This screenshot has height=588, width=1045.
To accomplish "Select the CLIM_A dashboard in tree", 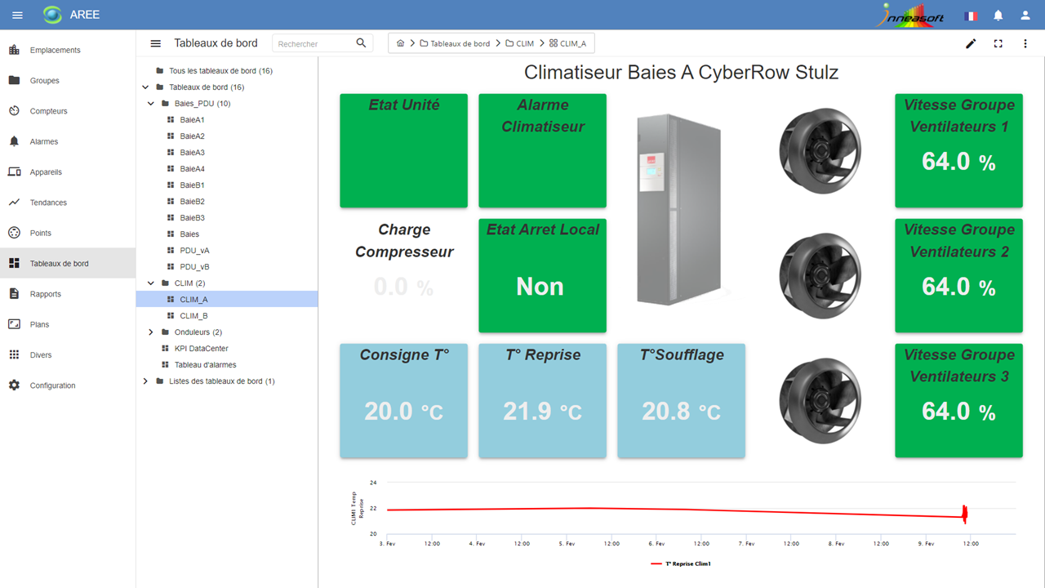I will click(227, 300).
